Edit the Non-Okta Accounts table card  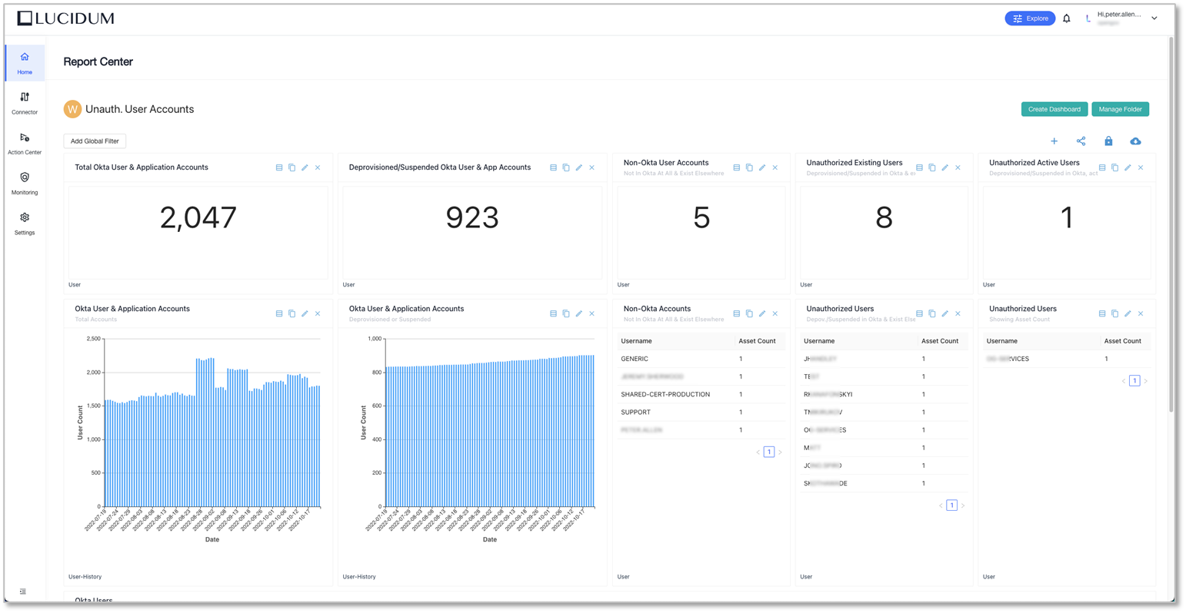(762, 313)
